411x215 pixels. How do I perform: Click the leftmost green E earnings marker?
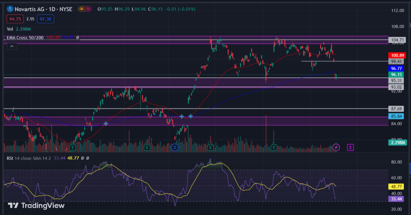pyautogui.click(x=72, y=147)
